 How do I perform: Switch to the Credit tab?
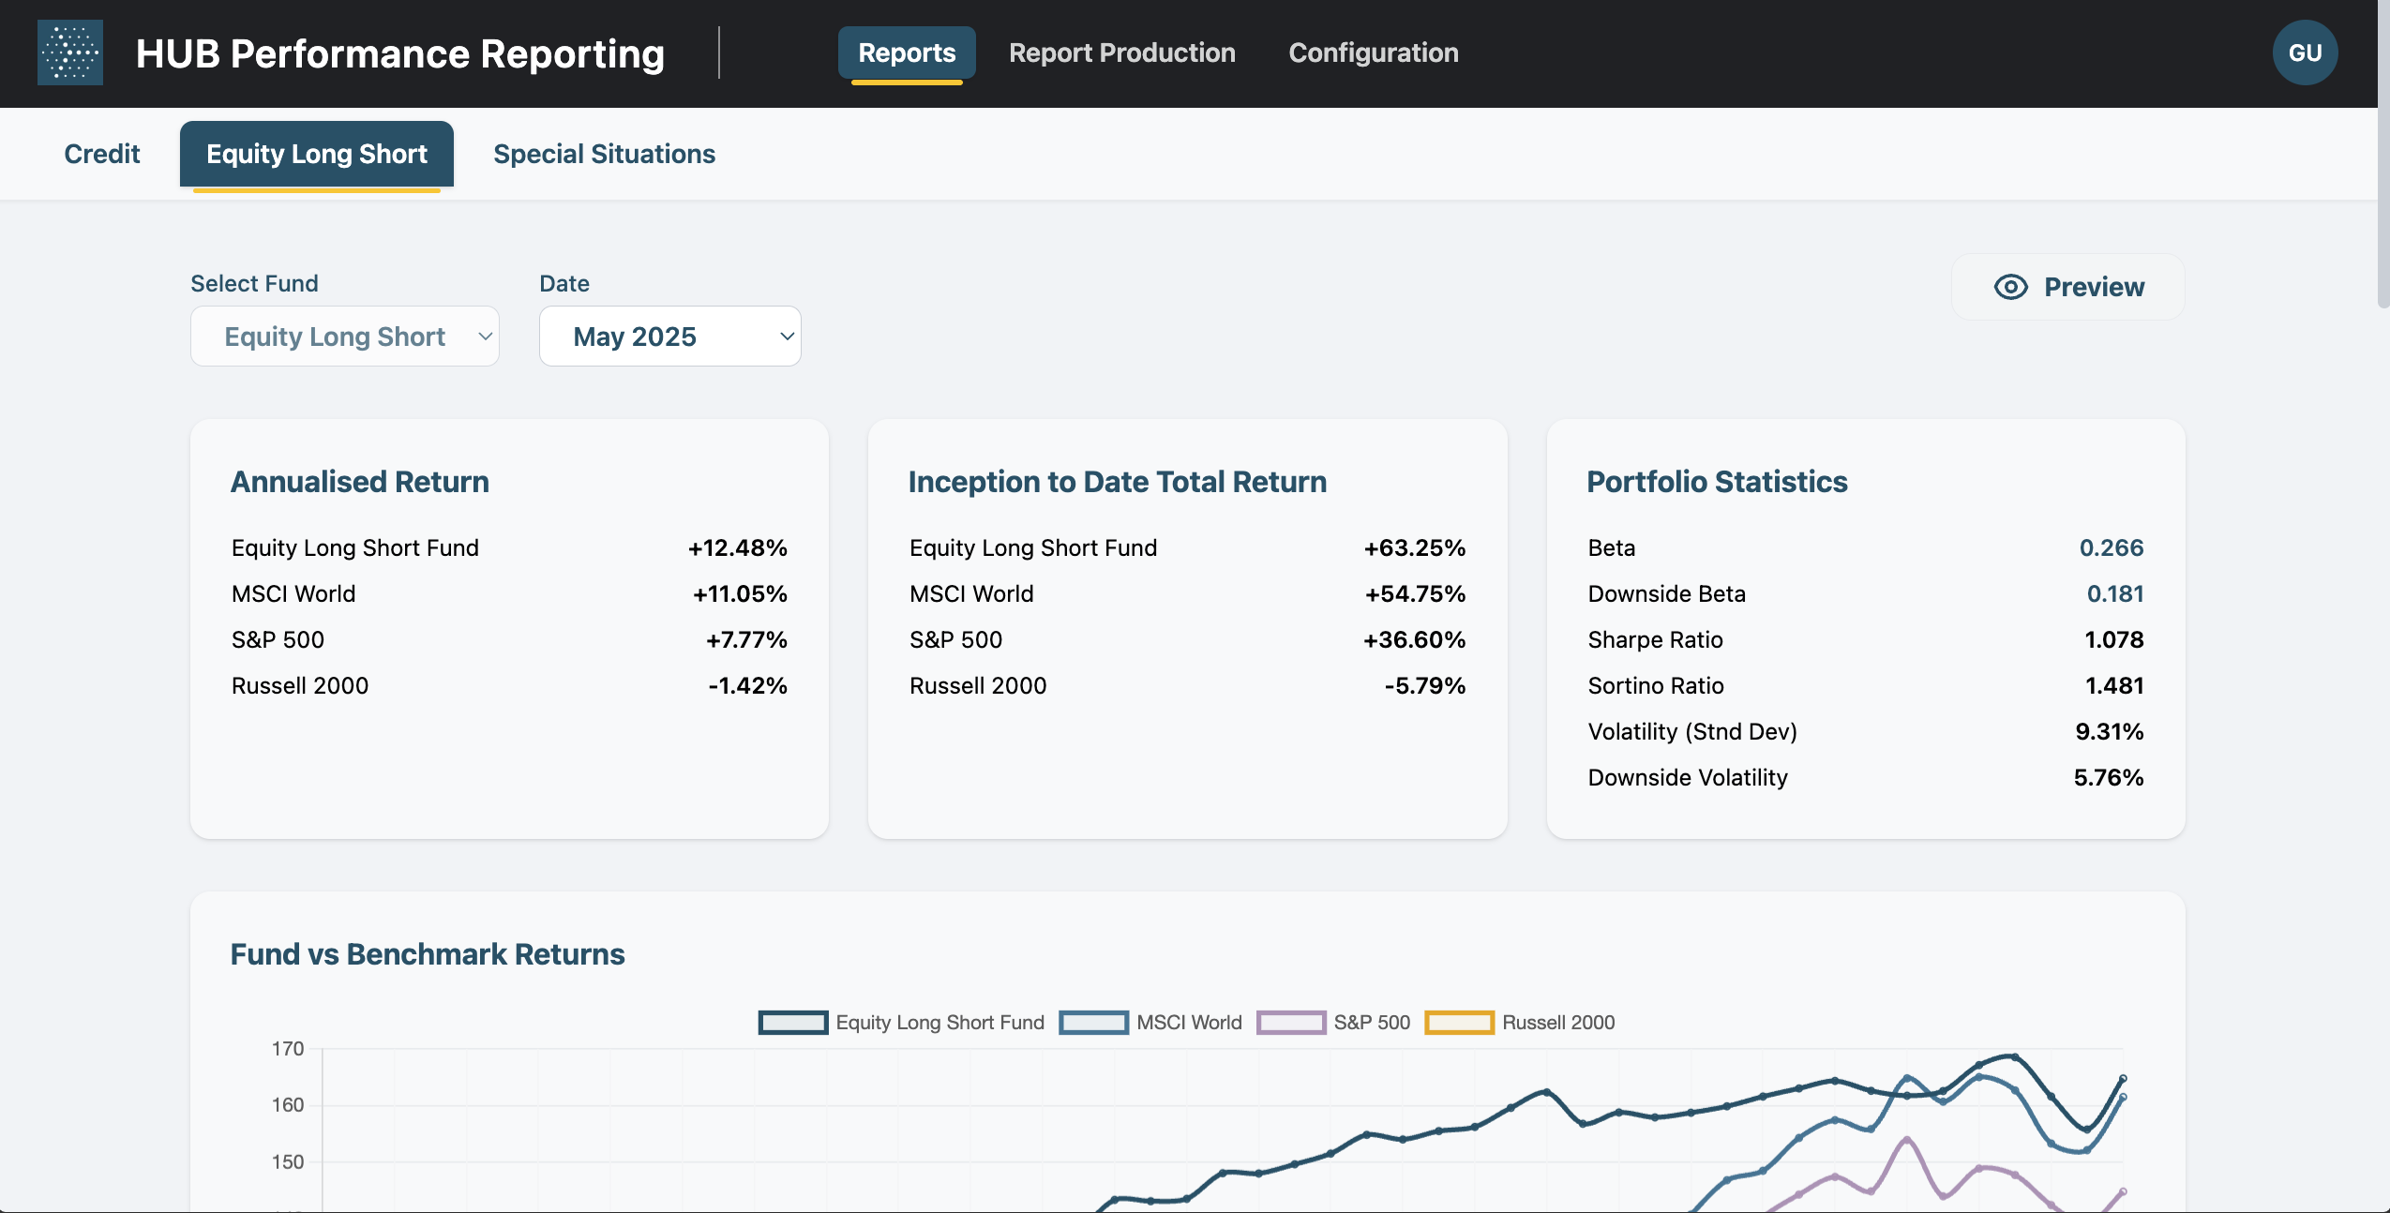101,154
